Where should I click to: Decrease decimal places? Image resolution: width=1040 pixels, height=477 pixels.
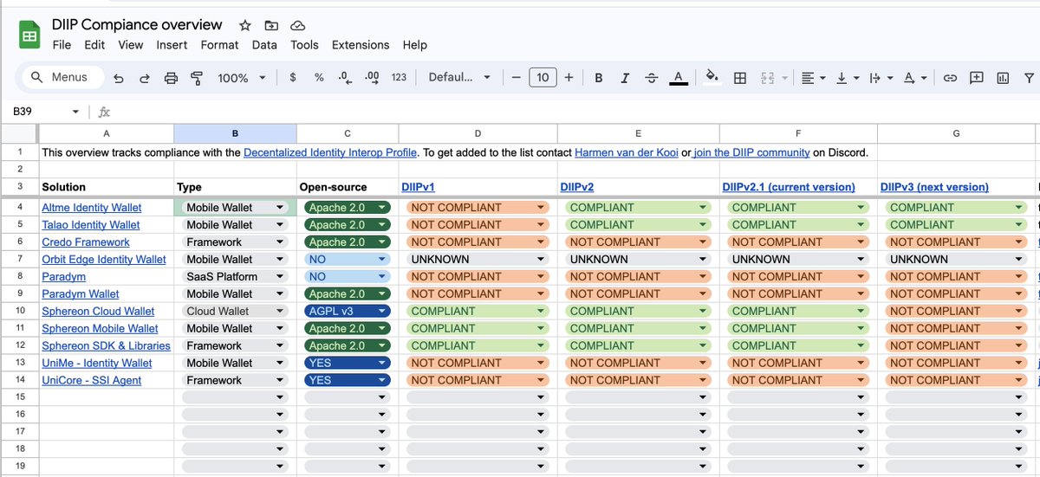pos(345,78)
